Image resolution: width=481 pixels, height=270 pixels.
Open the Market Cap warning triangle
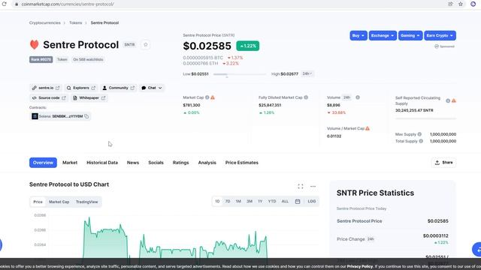pos(213,97)
